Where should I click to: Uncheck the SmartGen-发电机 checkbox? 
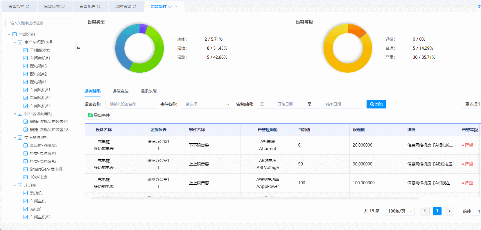tap(26, 169)
